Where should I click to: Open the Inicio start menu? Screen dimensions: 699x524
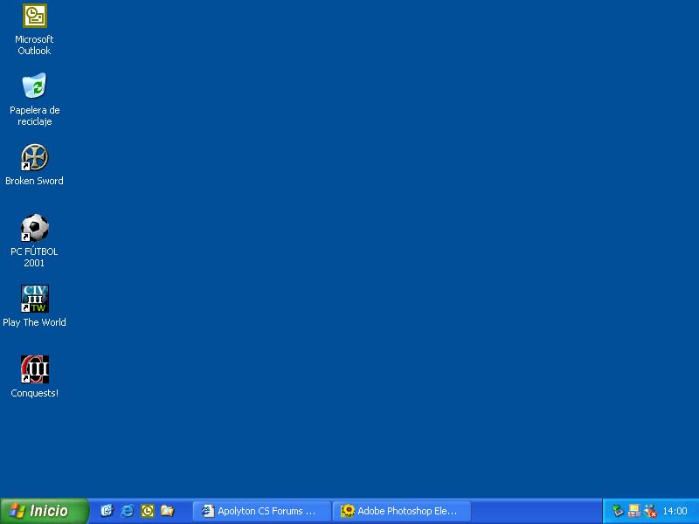click(x=44, y=511)
